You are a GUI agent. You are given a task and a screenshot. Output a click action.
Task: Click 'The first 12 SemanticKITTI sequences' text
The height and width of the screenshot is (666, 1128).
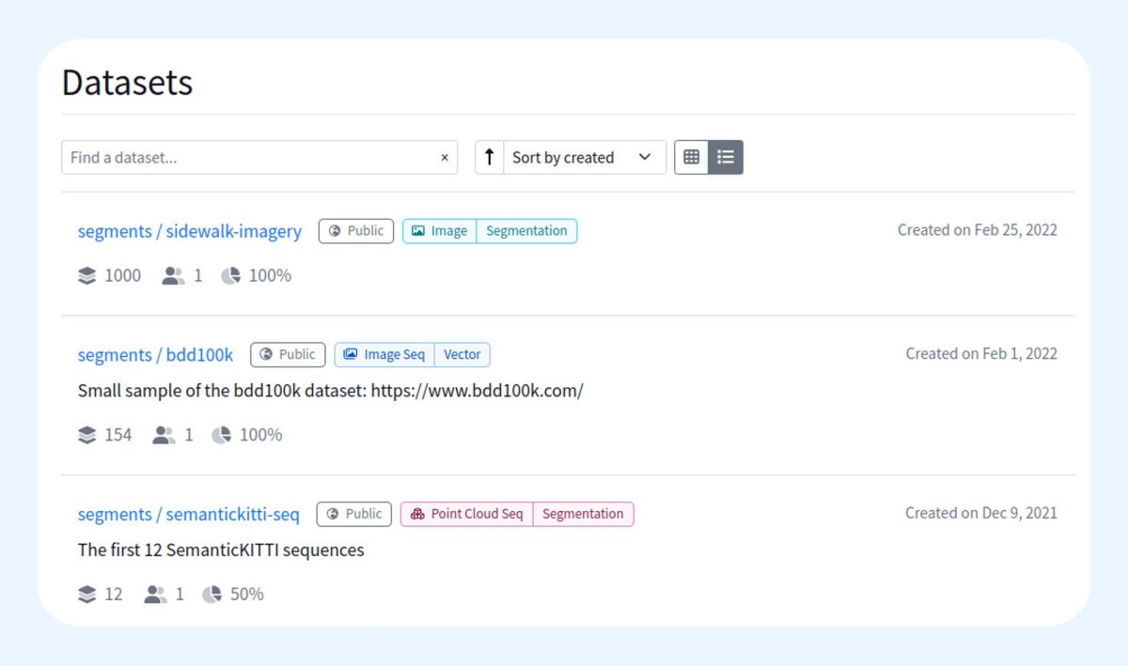[221, 550]
